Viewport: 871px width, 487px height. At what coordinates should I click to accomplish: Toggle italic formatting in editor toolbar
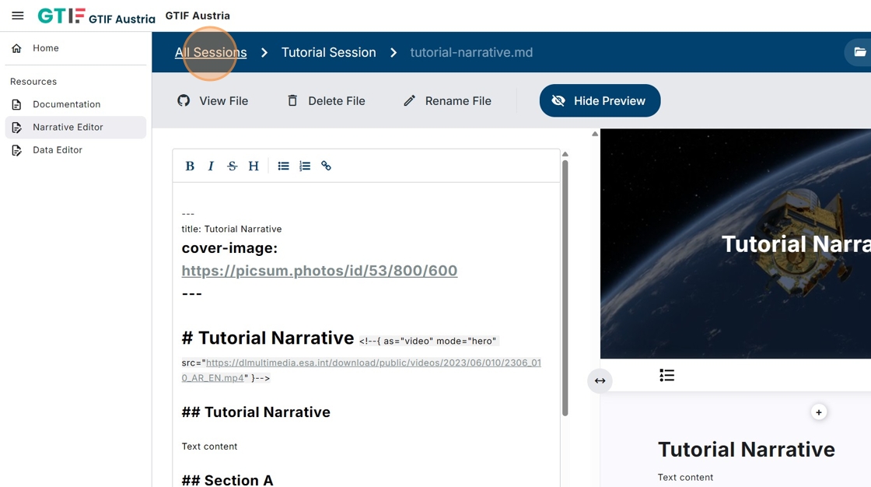tap(211, 166)
